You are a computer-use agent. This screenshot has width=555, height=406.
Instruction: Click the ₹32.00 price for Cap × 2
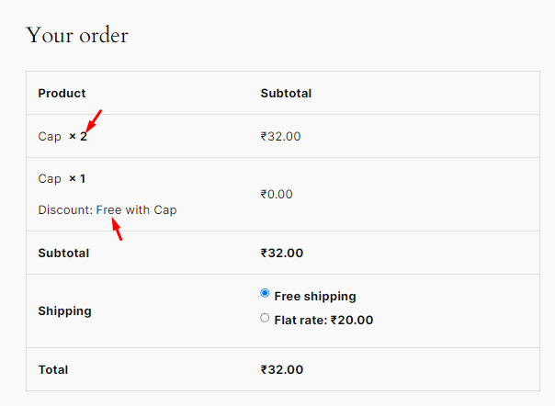pyautogui.click(x=280, y=136)
